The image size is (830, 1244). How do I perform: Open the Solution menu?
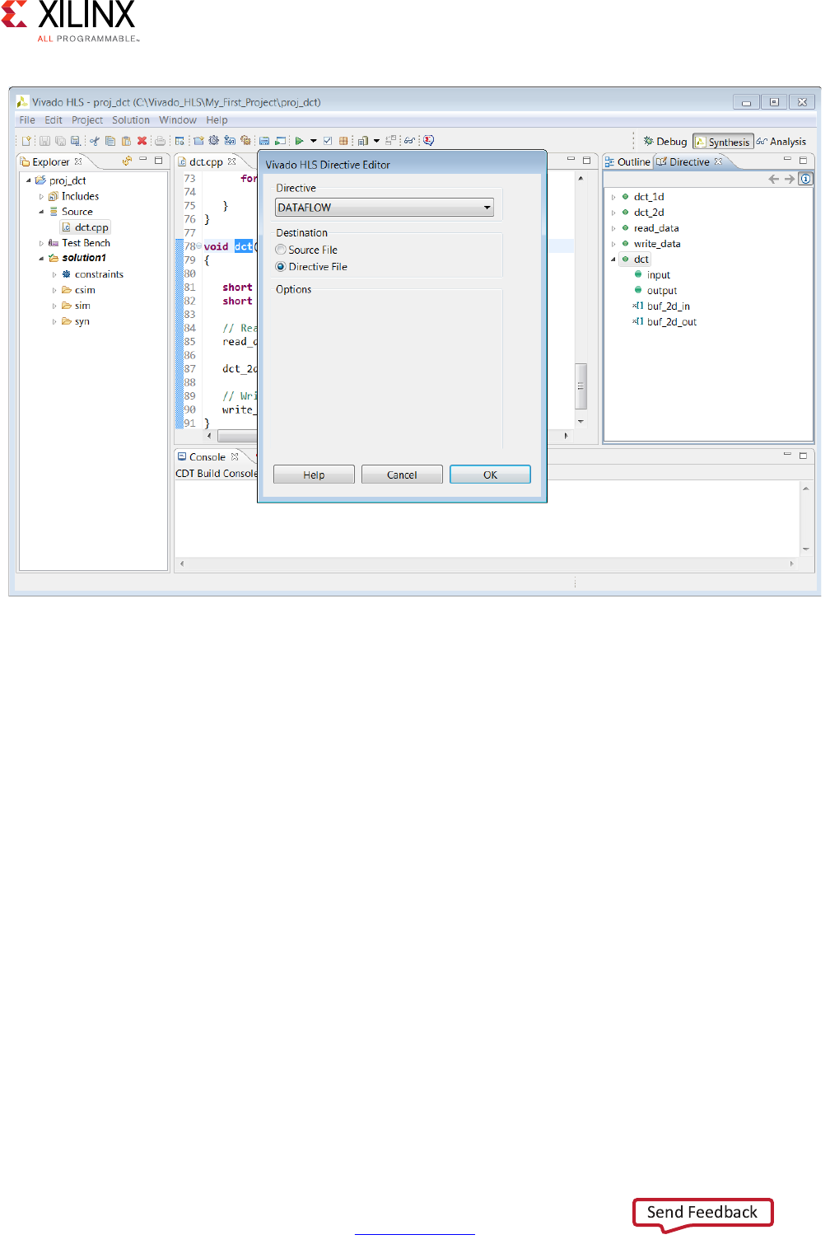coord(131,120)
